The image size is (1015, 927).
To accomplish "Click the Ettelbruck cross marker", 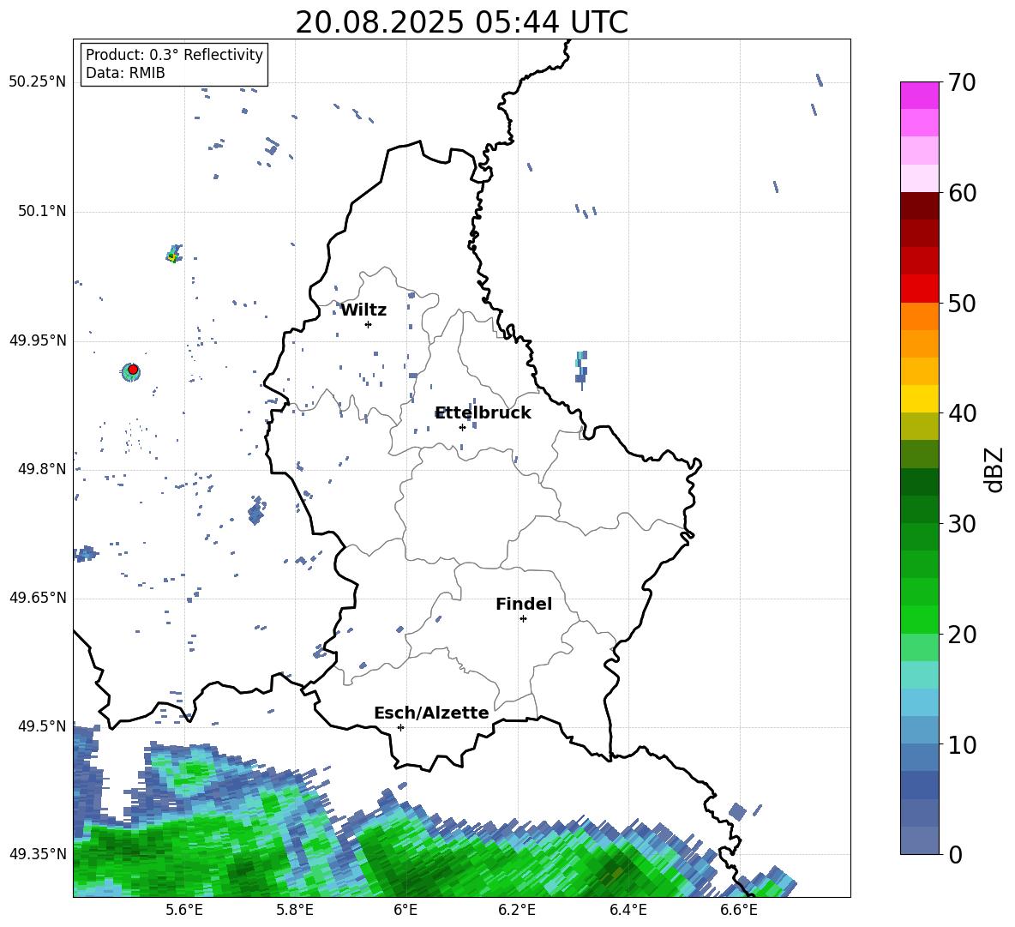I will pyautogui.click(x=462, y=427).
